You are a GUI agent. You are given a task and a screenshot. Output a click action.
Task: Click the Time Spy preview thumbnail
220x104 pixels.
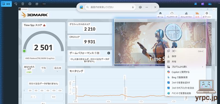pyautogui.click(x=160, y=41)
